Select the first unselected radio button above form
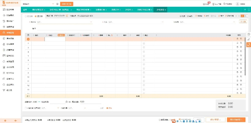251x123 pixels. pos(25,16)
